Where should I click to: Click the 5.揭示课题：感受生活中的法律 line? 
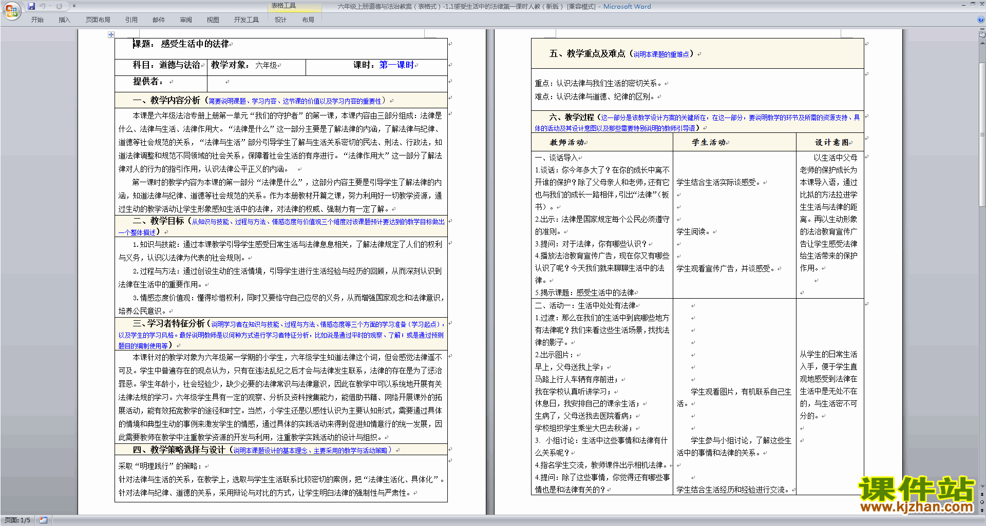pos(584,293)
